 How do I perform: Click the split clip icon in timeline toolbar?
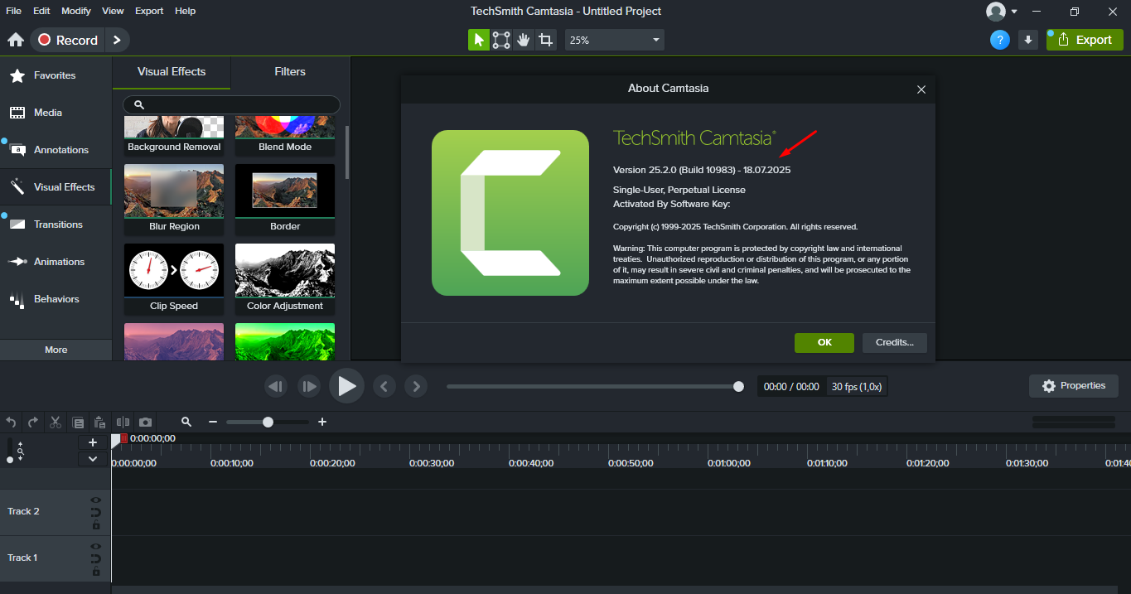123,422
